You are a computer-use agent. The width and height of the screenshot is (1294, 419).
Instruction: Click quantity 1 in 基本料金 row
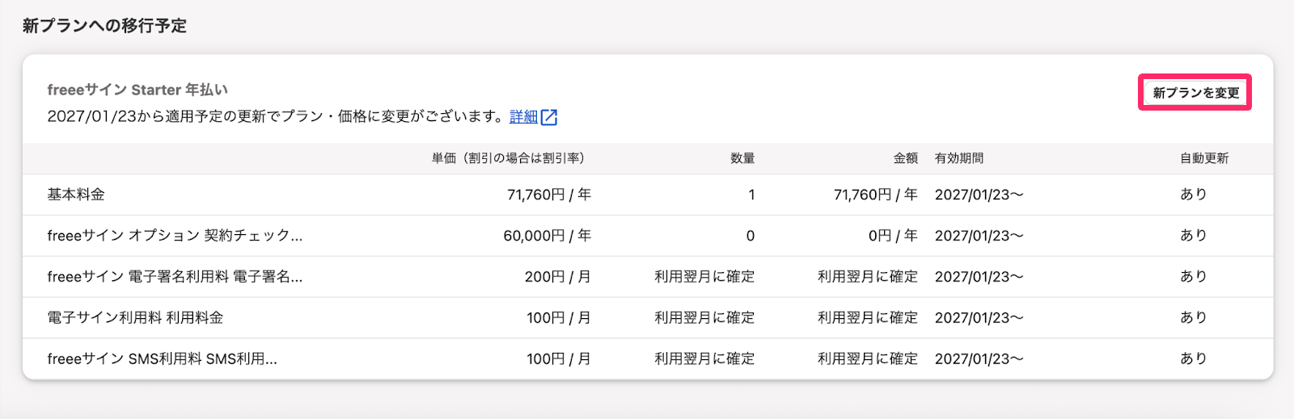tap(751, 195)
